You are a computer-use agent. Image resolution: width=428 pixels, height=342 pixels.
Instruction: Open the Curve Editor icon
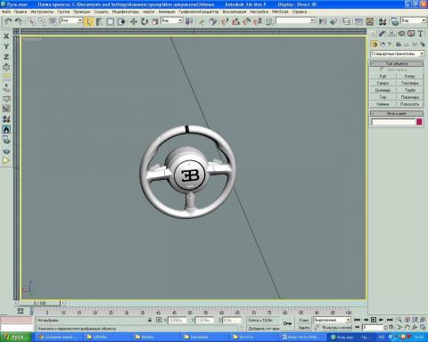[x=359, y=21]
